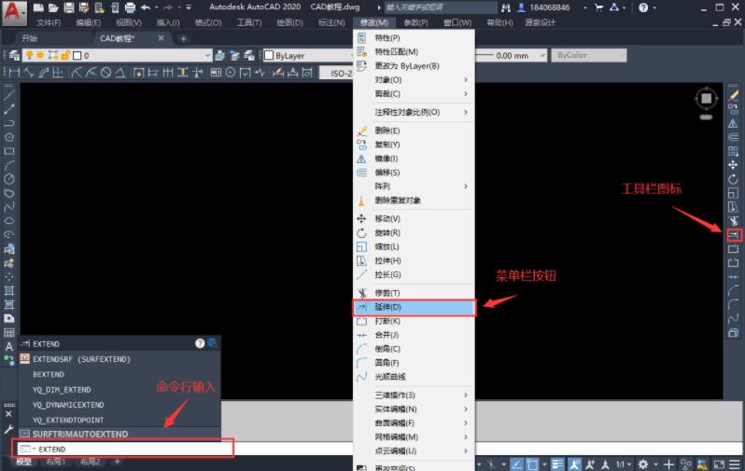Click the help question mark in title bar
745x471 pixels.
[643, 7]
